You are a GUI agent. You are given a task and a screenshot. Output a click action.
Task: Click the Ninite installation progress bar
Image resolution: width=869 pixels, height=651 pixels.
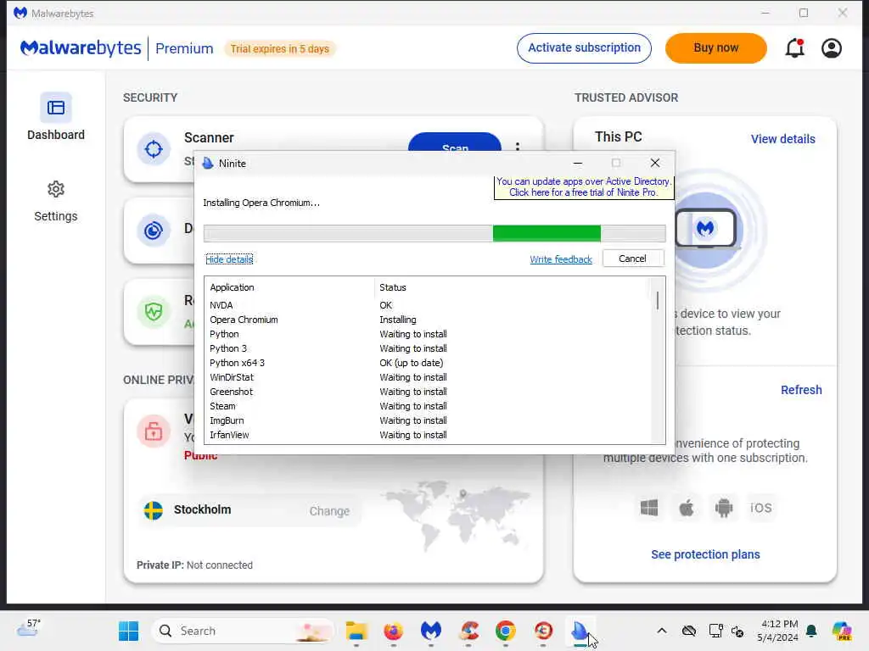tap(434, 234)
